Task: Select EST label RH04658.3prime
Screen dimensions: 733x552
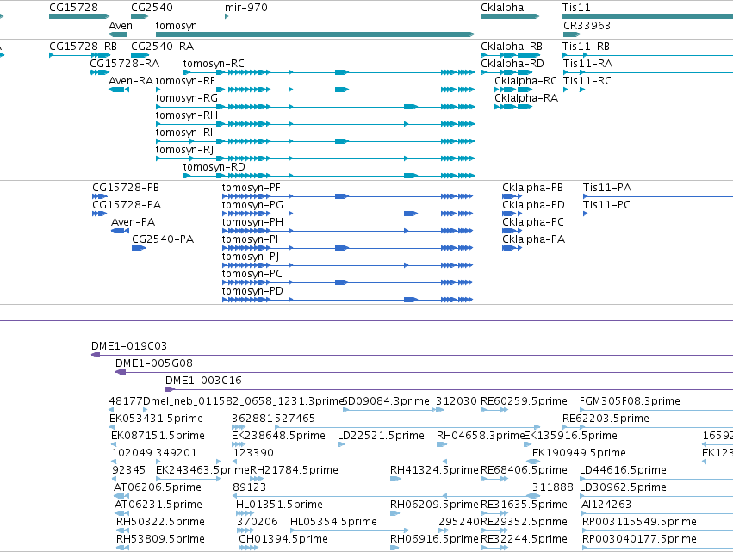Action: 480,436
